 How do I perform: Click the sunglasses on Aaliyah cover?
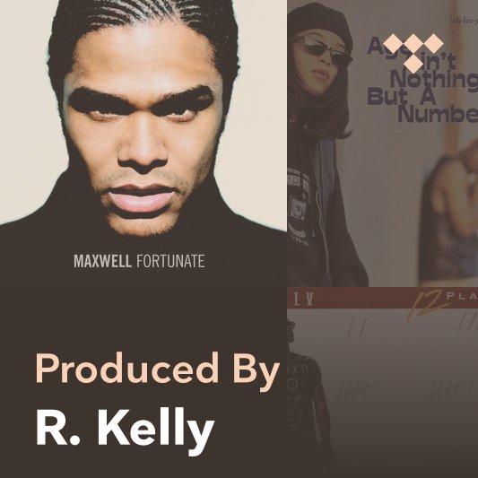321,50
